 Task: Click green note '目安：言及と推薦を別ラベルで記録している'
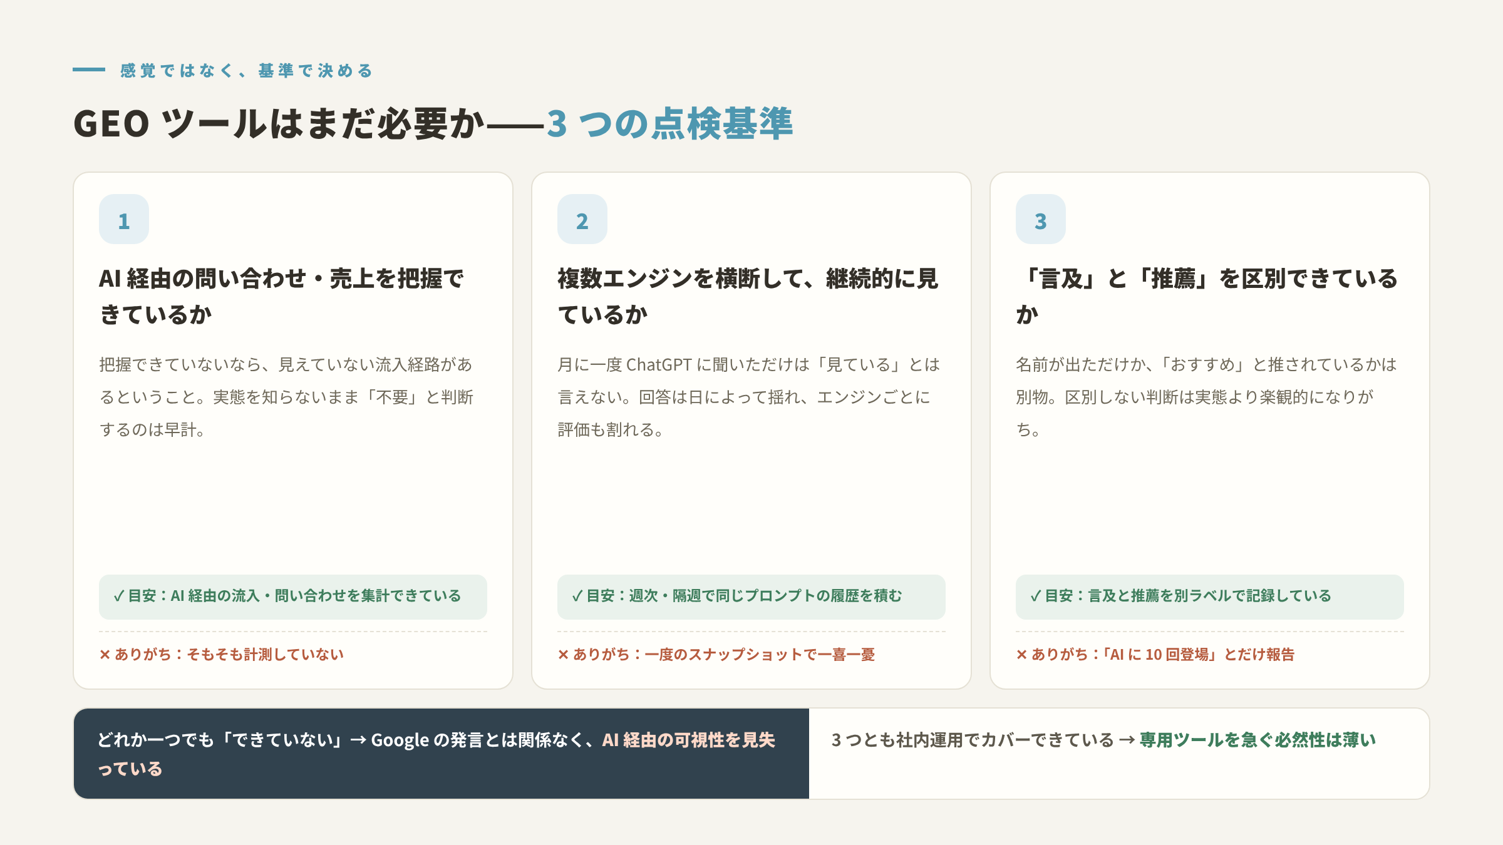click(1210, 597)
